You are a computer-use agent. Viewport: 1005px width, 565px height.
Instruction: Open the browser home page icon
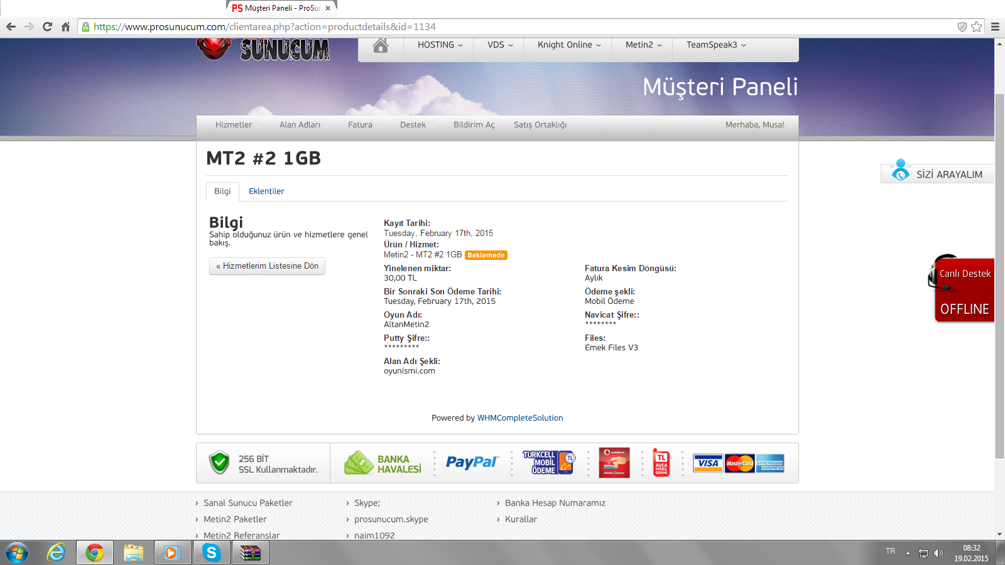65,26
